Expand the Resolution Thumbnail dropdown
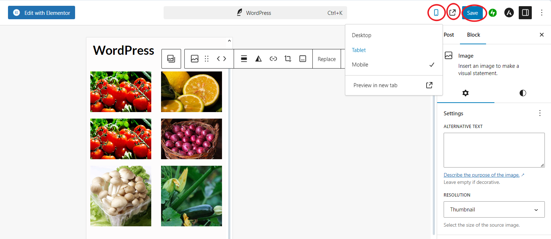Image resolution: width=551 pixels, height=239 pixels. pos(494,210)
